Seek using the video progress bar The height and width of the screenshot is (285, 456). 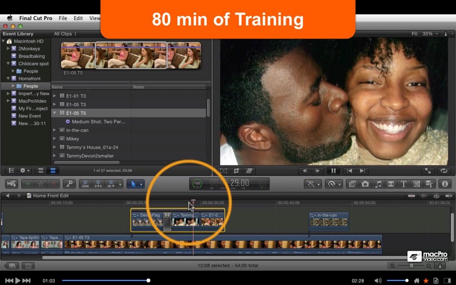pyautogui.click(x=105, y=280)
